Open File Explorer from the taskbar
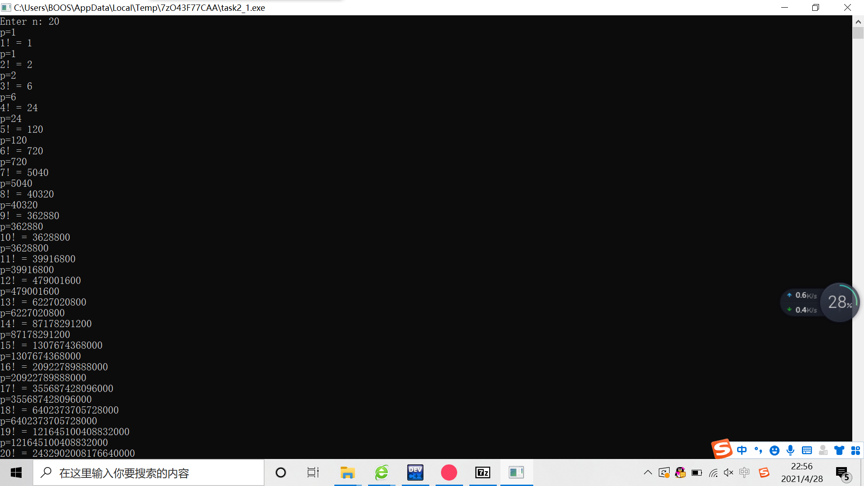This screenshot has width=864, height=486. (347, 472)
